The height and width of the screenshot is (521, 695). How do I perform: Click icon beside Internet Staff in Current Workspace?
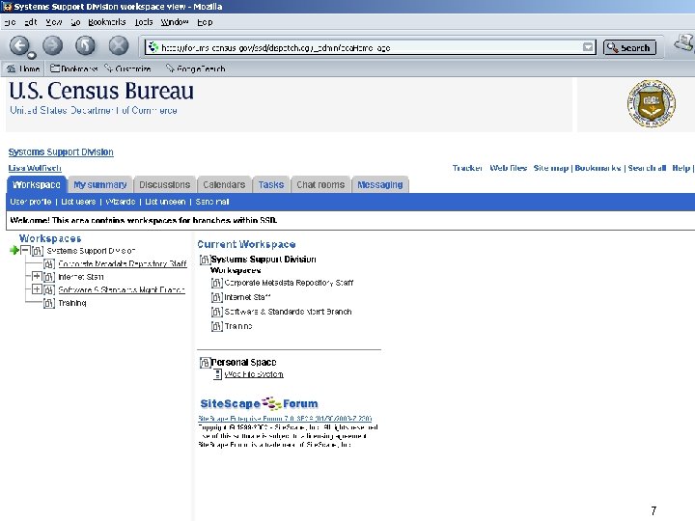(217, 297)
